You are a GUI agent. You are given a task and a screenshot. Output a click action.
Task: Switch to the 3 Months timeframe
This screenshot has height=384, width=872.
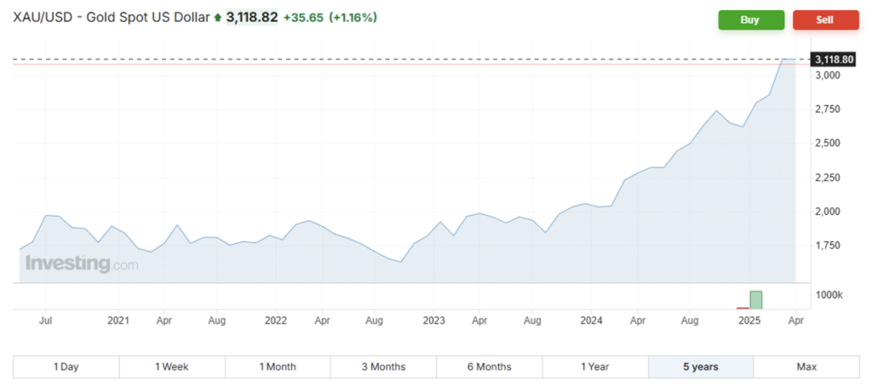point(383,367)
